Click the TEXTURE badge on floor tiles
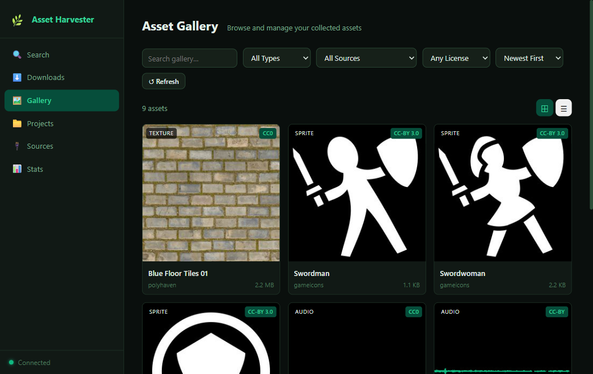Viewport: 593px width, 374px height. 161,133
